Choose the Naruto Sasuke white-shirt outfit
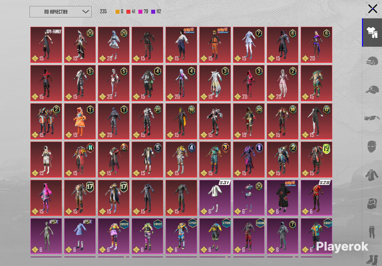The height and width of the screenshot is (266, 382). click(x=181, y=45)
